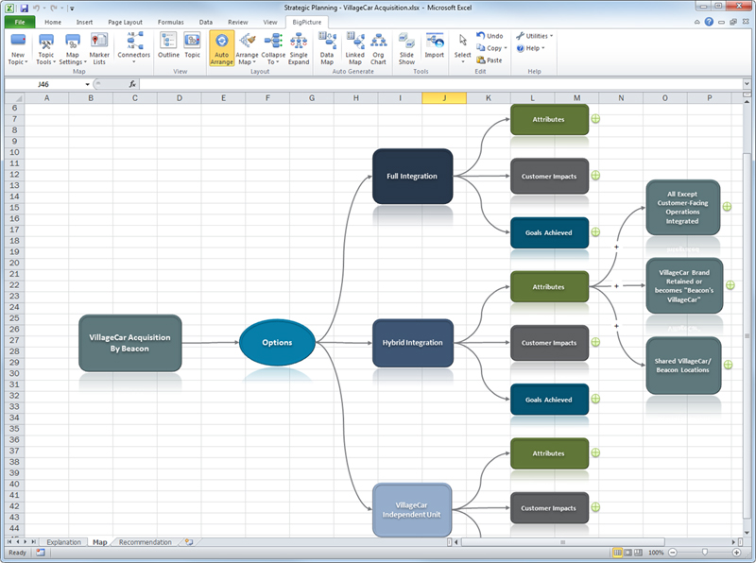This screenshot has width=756, height=563.
Task: Click the formula bar input field
Action: click(x=441, y=84)
